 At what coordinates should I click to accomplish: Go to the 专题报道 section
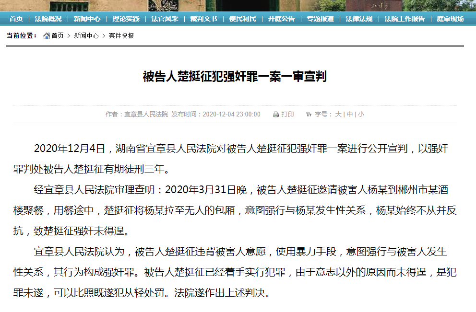point(320,19)
